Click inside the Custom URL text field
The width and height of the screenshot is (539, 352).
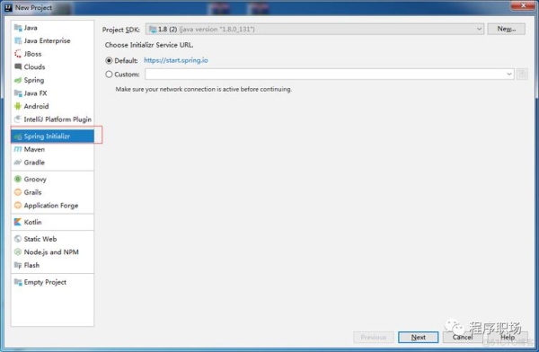[x=325, y=75]
